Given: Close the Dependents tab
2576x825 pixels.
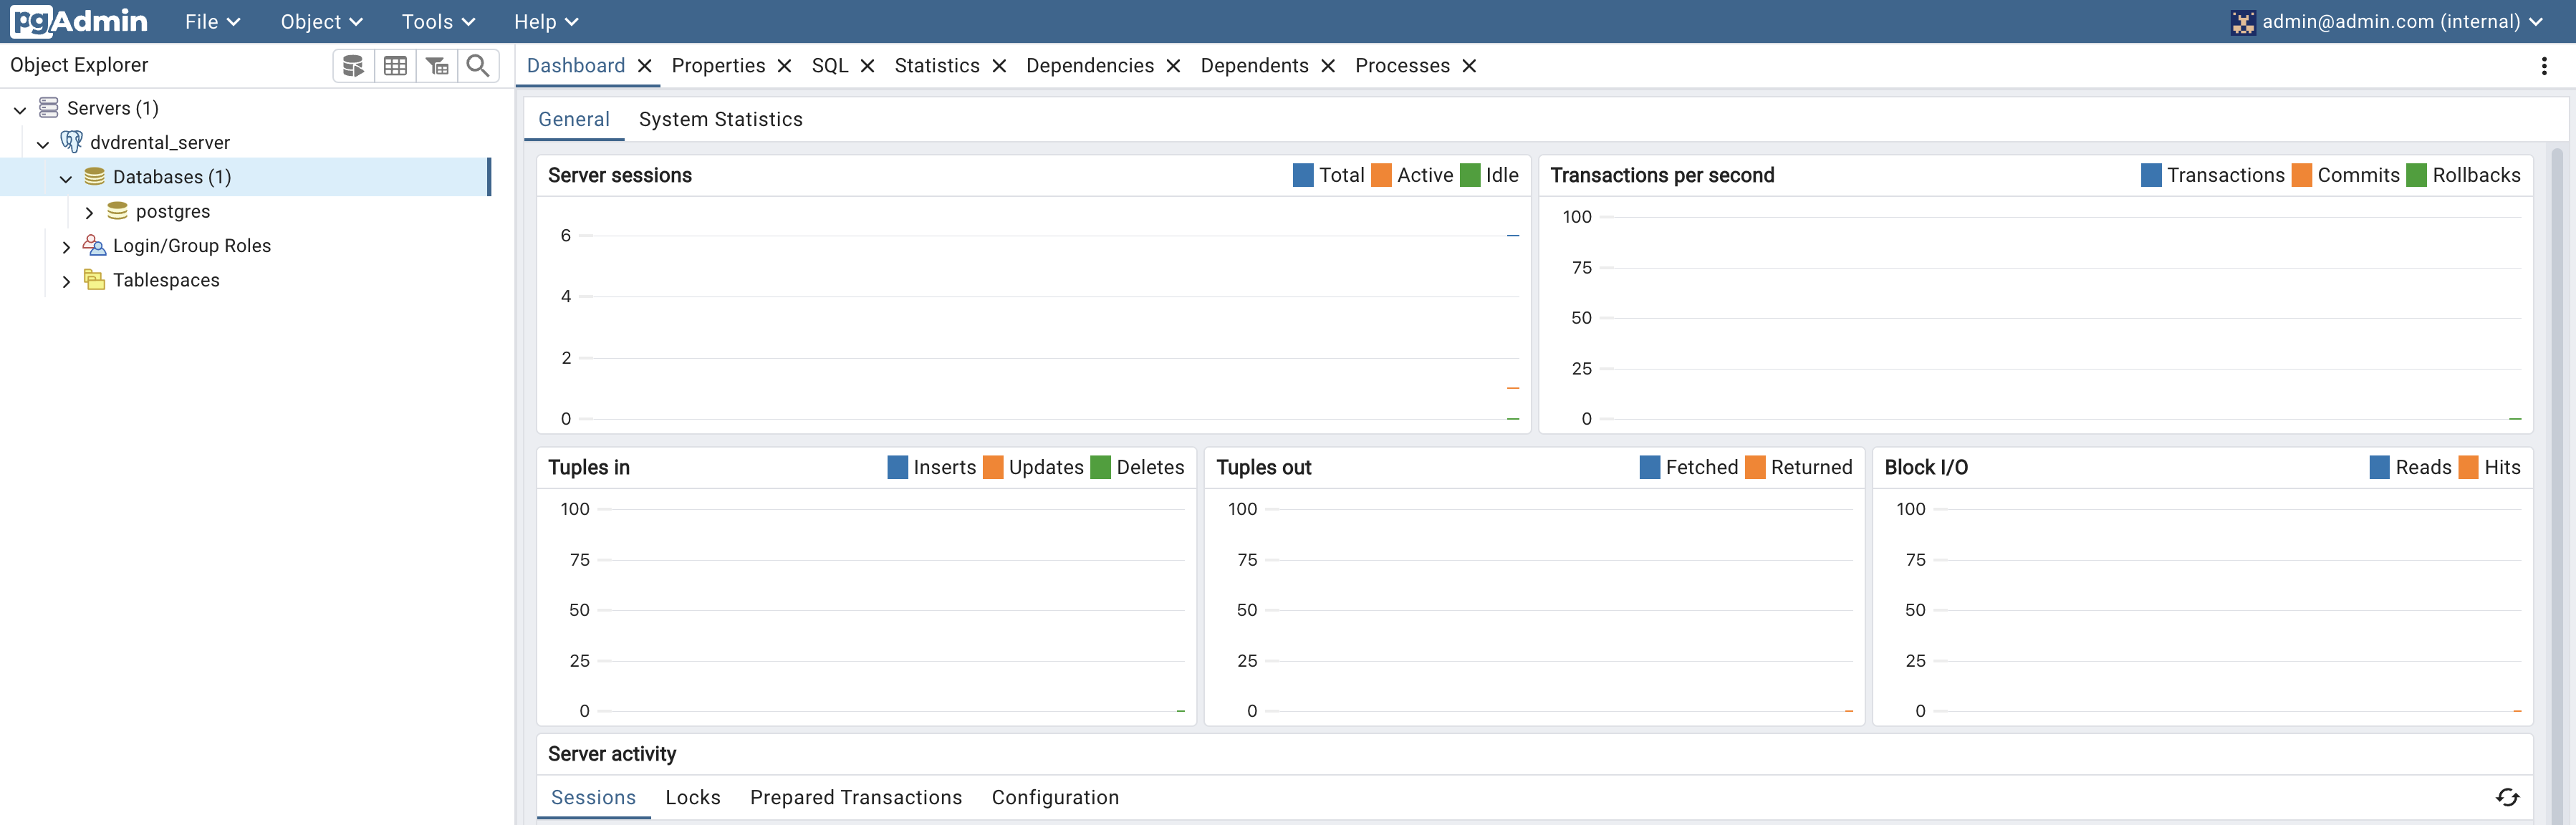Looking at the screenshot, I should click(x=1328, y=66).
